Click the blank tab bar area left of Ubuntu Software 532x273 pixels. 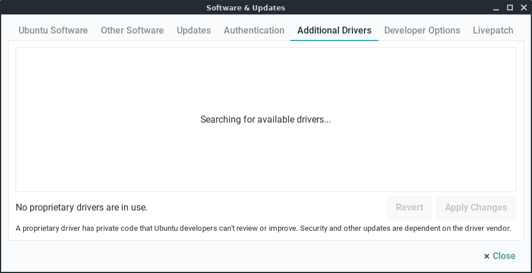click(x=13, y=30)
